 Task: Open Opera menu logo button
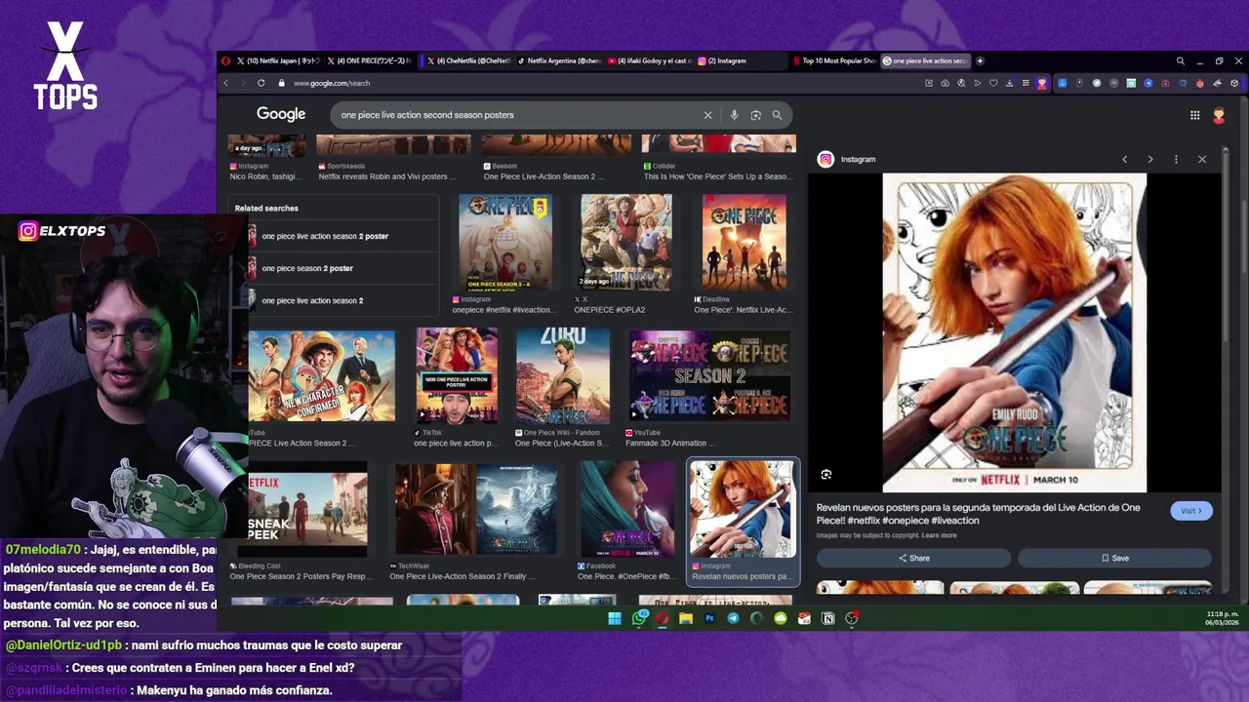point(226,60)
